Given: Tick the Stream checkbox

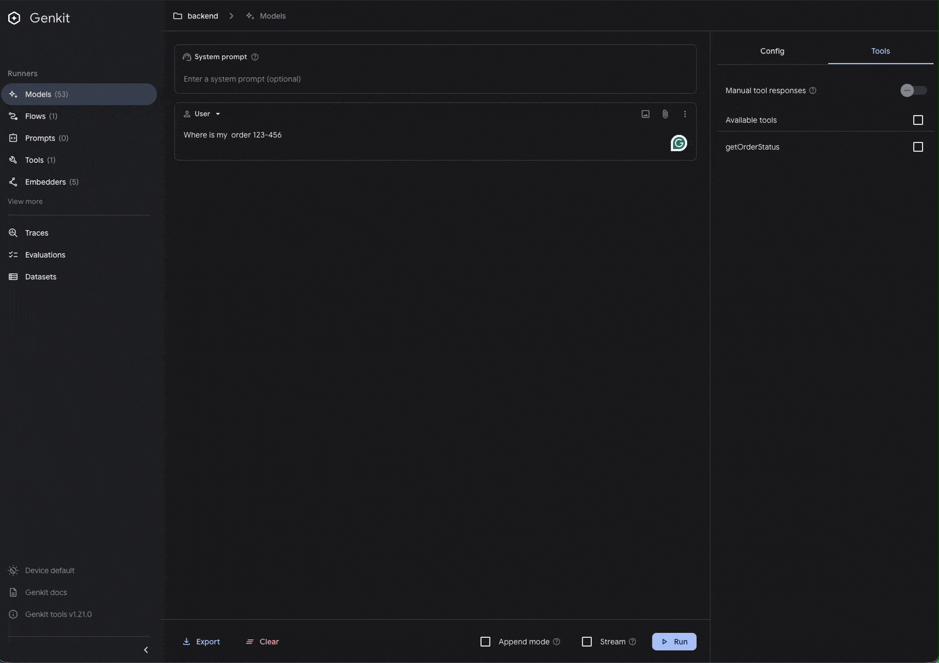Looking at the screenshot, I should (x=587, y=642).
